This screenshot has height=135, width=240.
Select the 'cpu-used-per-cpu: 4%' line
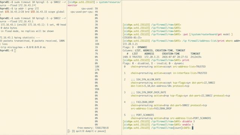click(x=84, y=12)
